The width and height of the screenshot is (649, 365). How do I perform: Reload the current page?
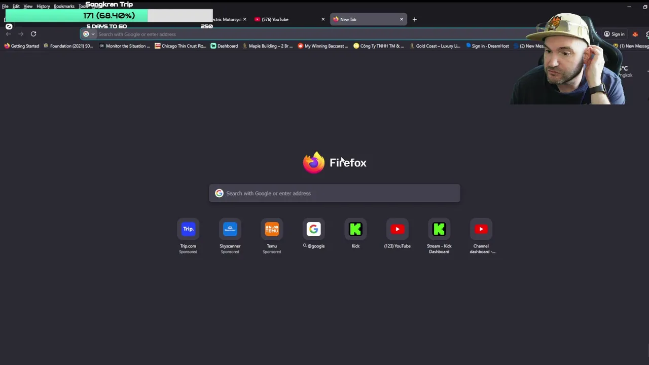33,34
